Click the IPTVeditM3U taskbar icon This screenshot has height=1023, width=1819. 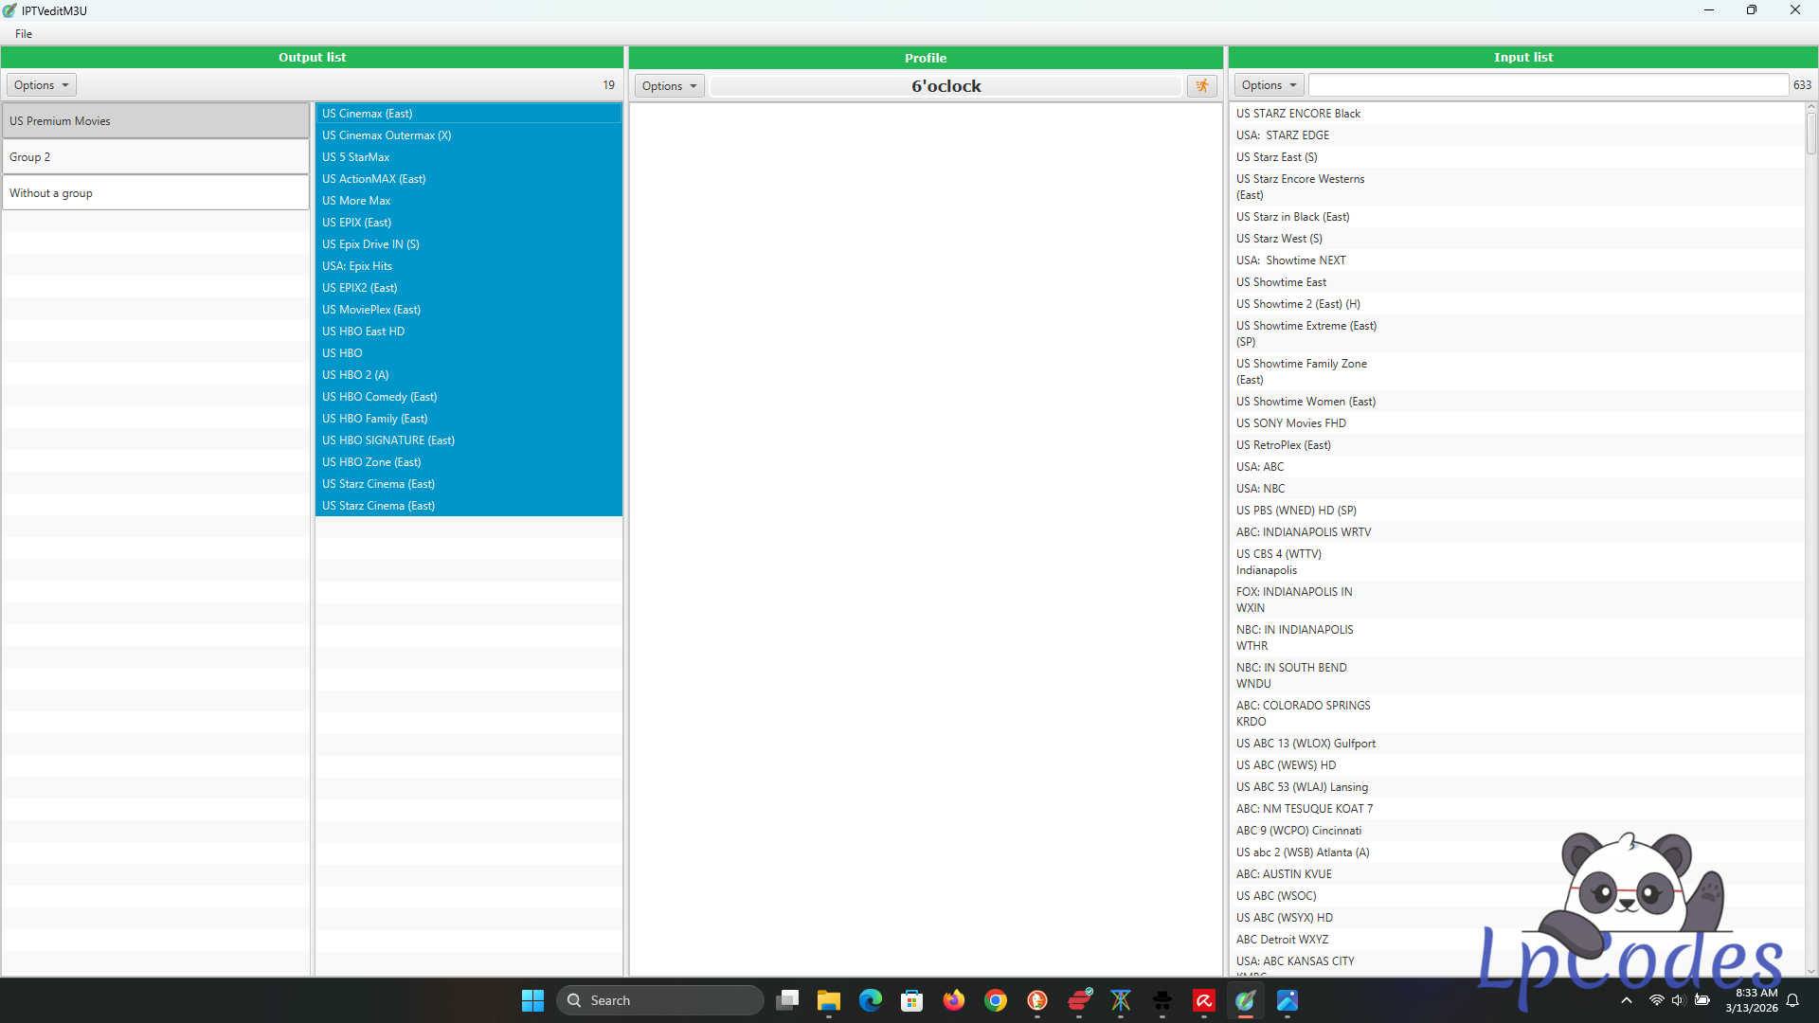1245,1000
